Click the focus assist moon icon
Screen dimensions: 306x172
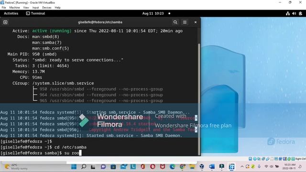point(300,167)
